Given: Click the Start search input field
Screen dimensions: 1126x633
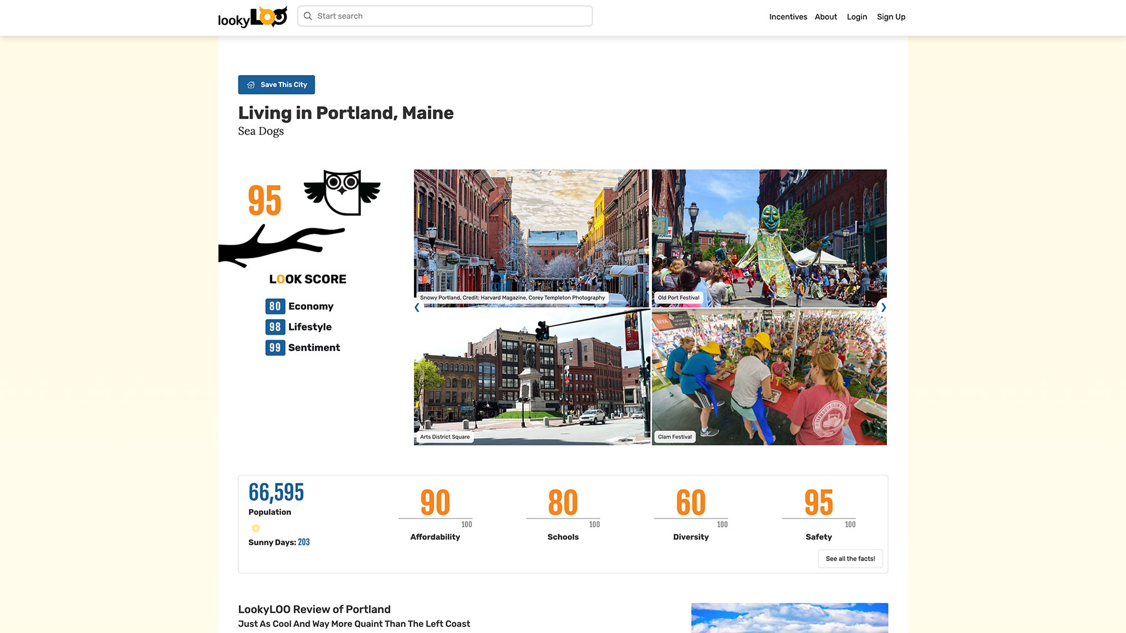Looking at the screenshot, I should [444, 16].
